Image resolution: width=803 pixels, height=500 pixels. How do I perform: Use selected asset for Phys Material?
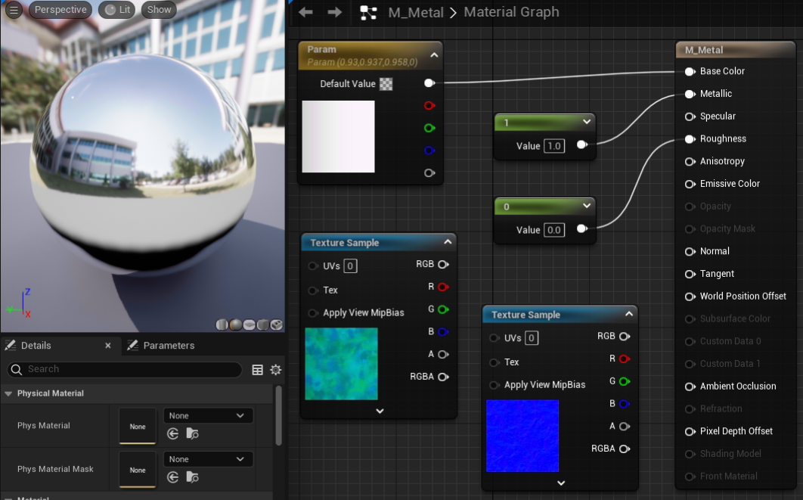click(172, 434)
